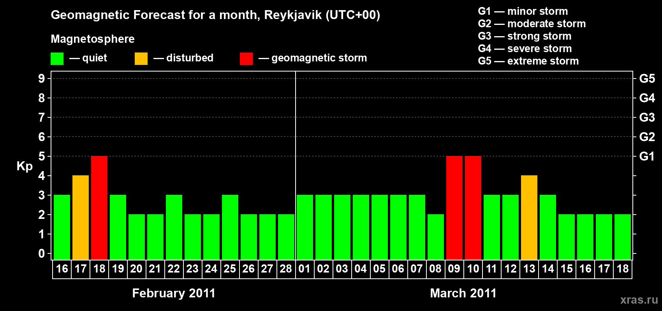662x311 pixels.
Task: Click the 'March 2011' month label
Action: tap(463, 293)
